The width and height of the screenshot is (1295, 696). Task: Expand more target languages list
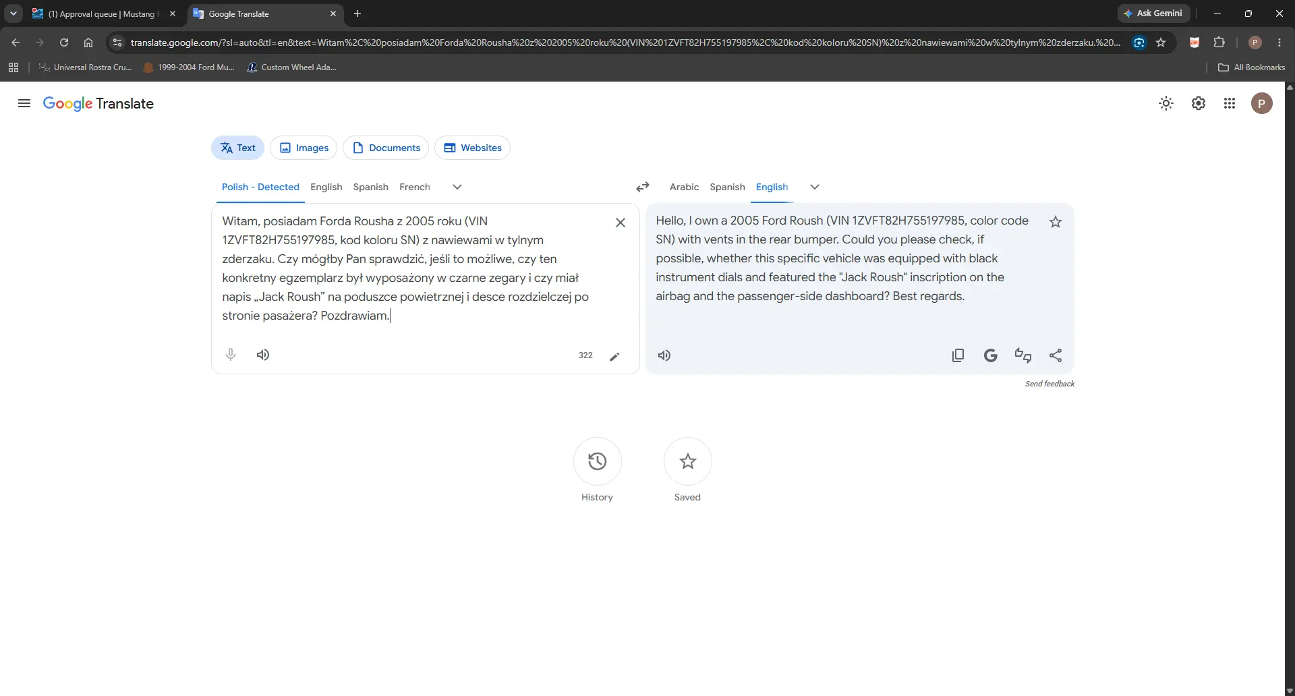815,187
